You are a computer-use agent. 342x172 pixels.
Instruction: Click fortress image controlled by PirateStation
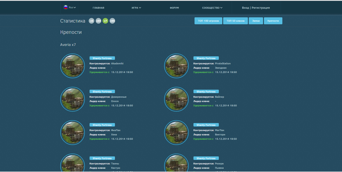176,66
